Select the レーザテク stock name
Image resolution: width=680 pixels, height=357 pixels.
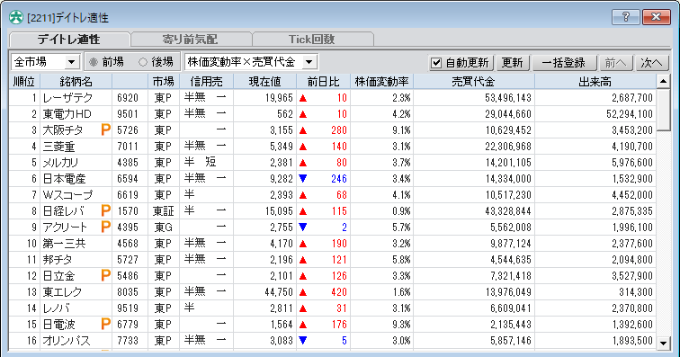(68, 98)
